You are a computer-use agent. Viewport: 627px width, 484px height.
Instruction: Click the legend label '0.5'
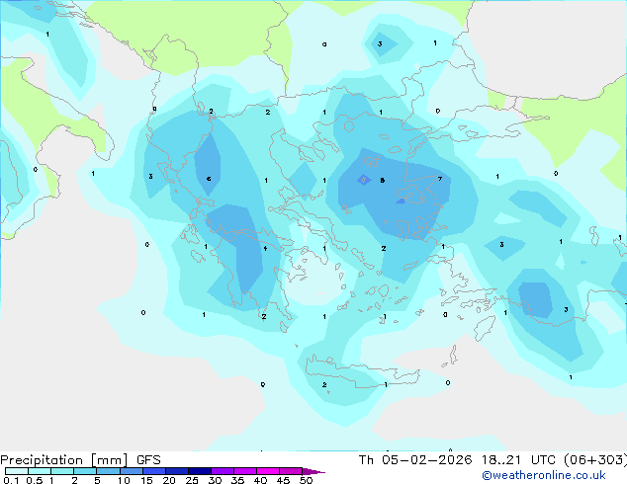[x=35, y=480]
